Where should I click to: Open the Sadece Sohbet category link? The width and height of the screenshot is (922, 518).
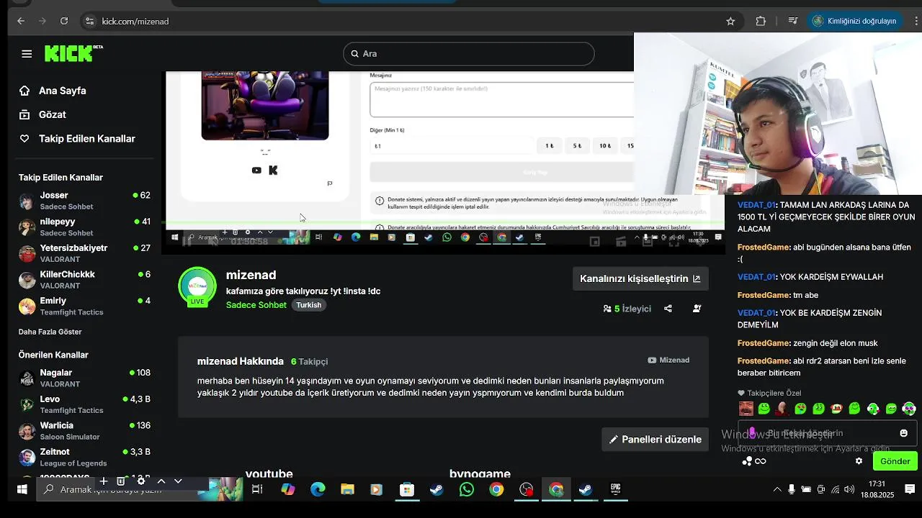click(256, 305)
